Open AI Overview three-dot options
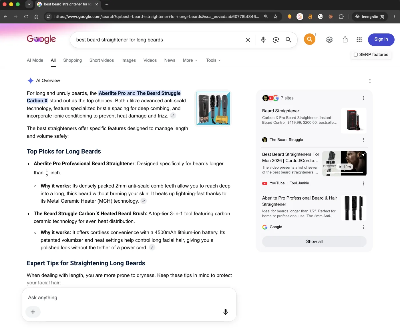Viewport: 400px width, 329px height. pos(370,81)
